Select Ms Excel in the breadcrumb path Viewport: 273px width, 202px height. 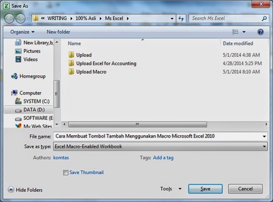(114, 18)
